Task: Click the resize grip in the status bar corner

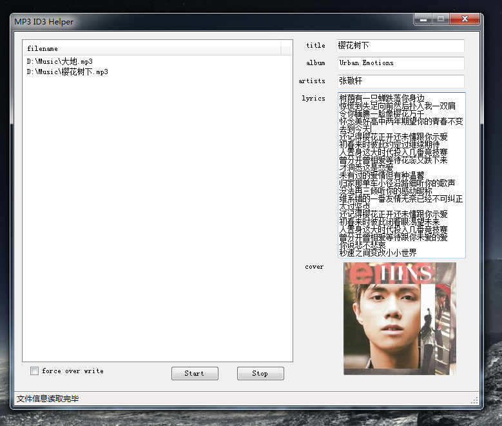Action: pos(475,400)
